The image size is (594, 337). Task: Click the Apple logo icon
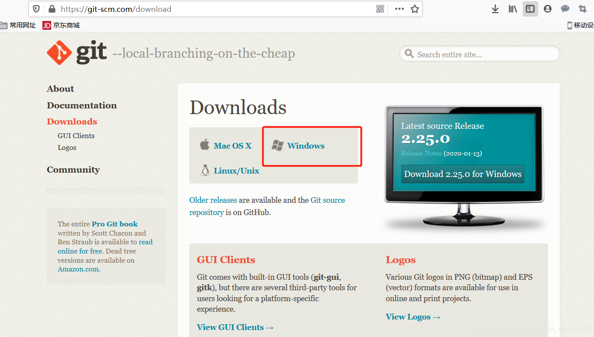205,145
